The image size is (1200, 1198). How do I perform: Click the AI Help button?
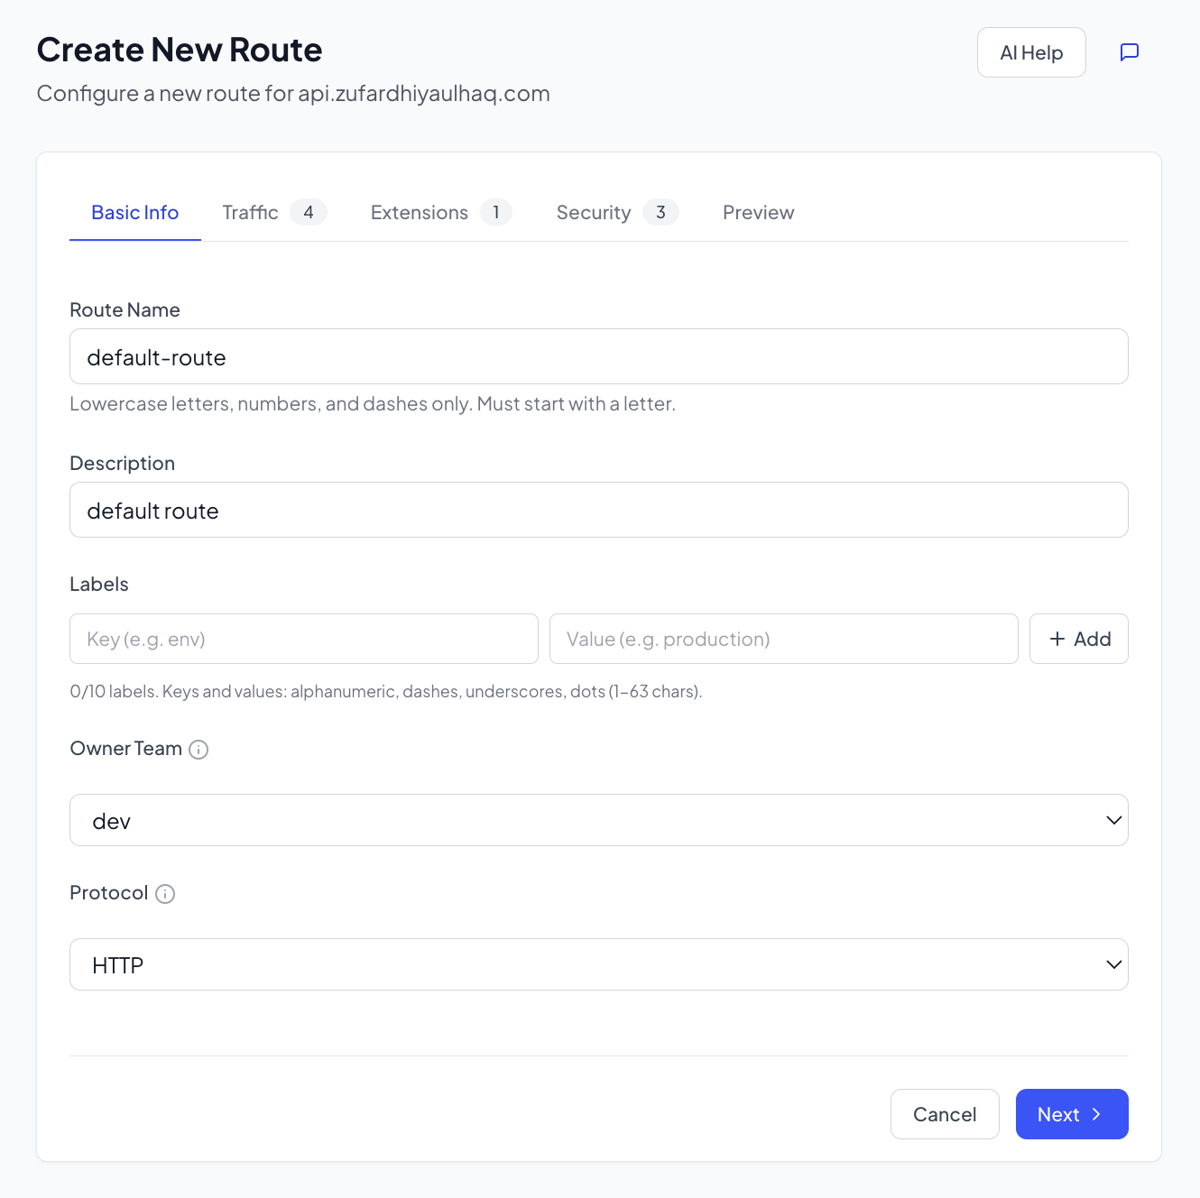1030,52
